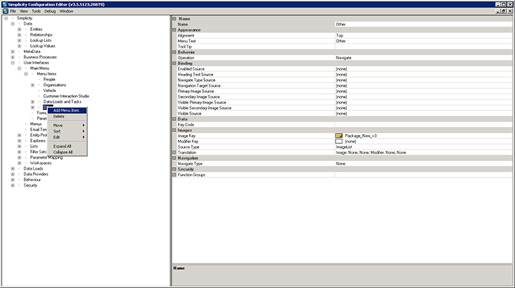
Task: Collapse the Simplicity root node
Action: click(x=6, y=18)
